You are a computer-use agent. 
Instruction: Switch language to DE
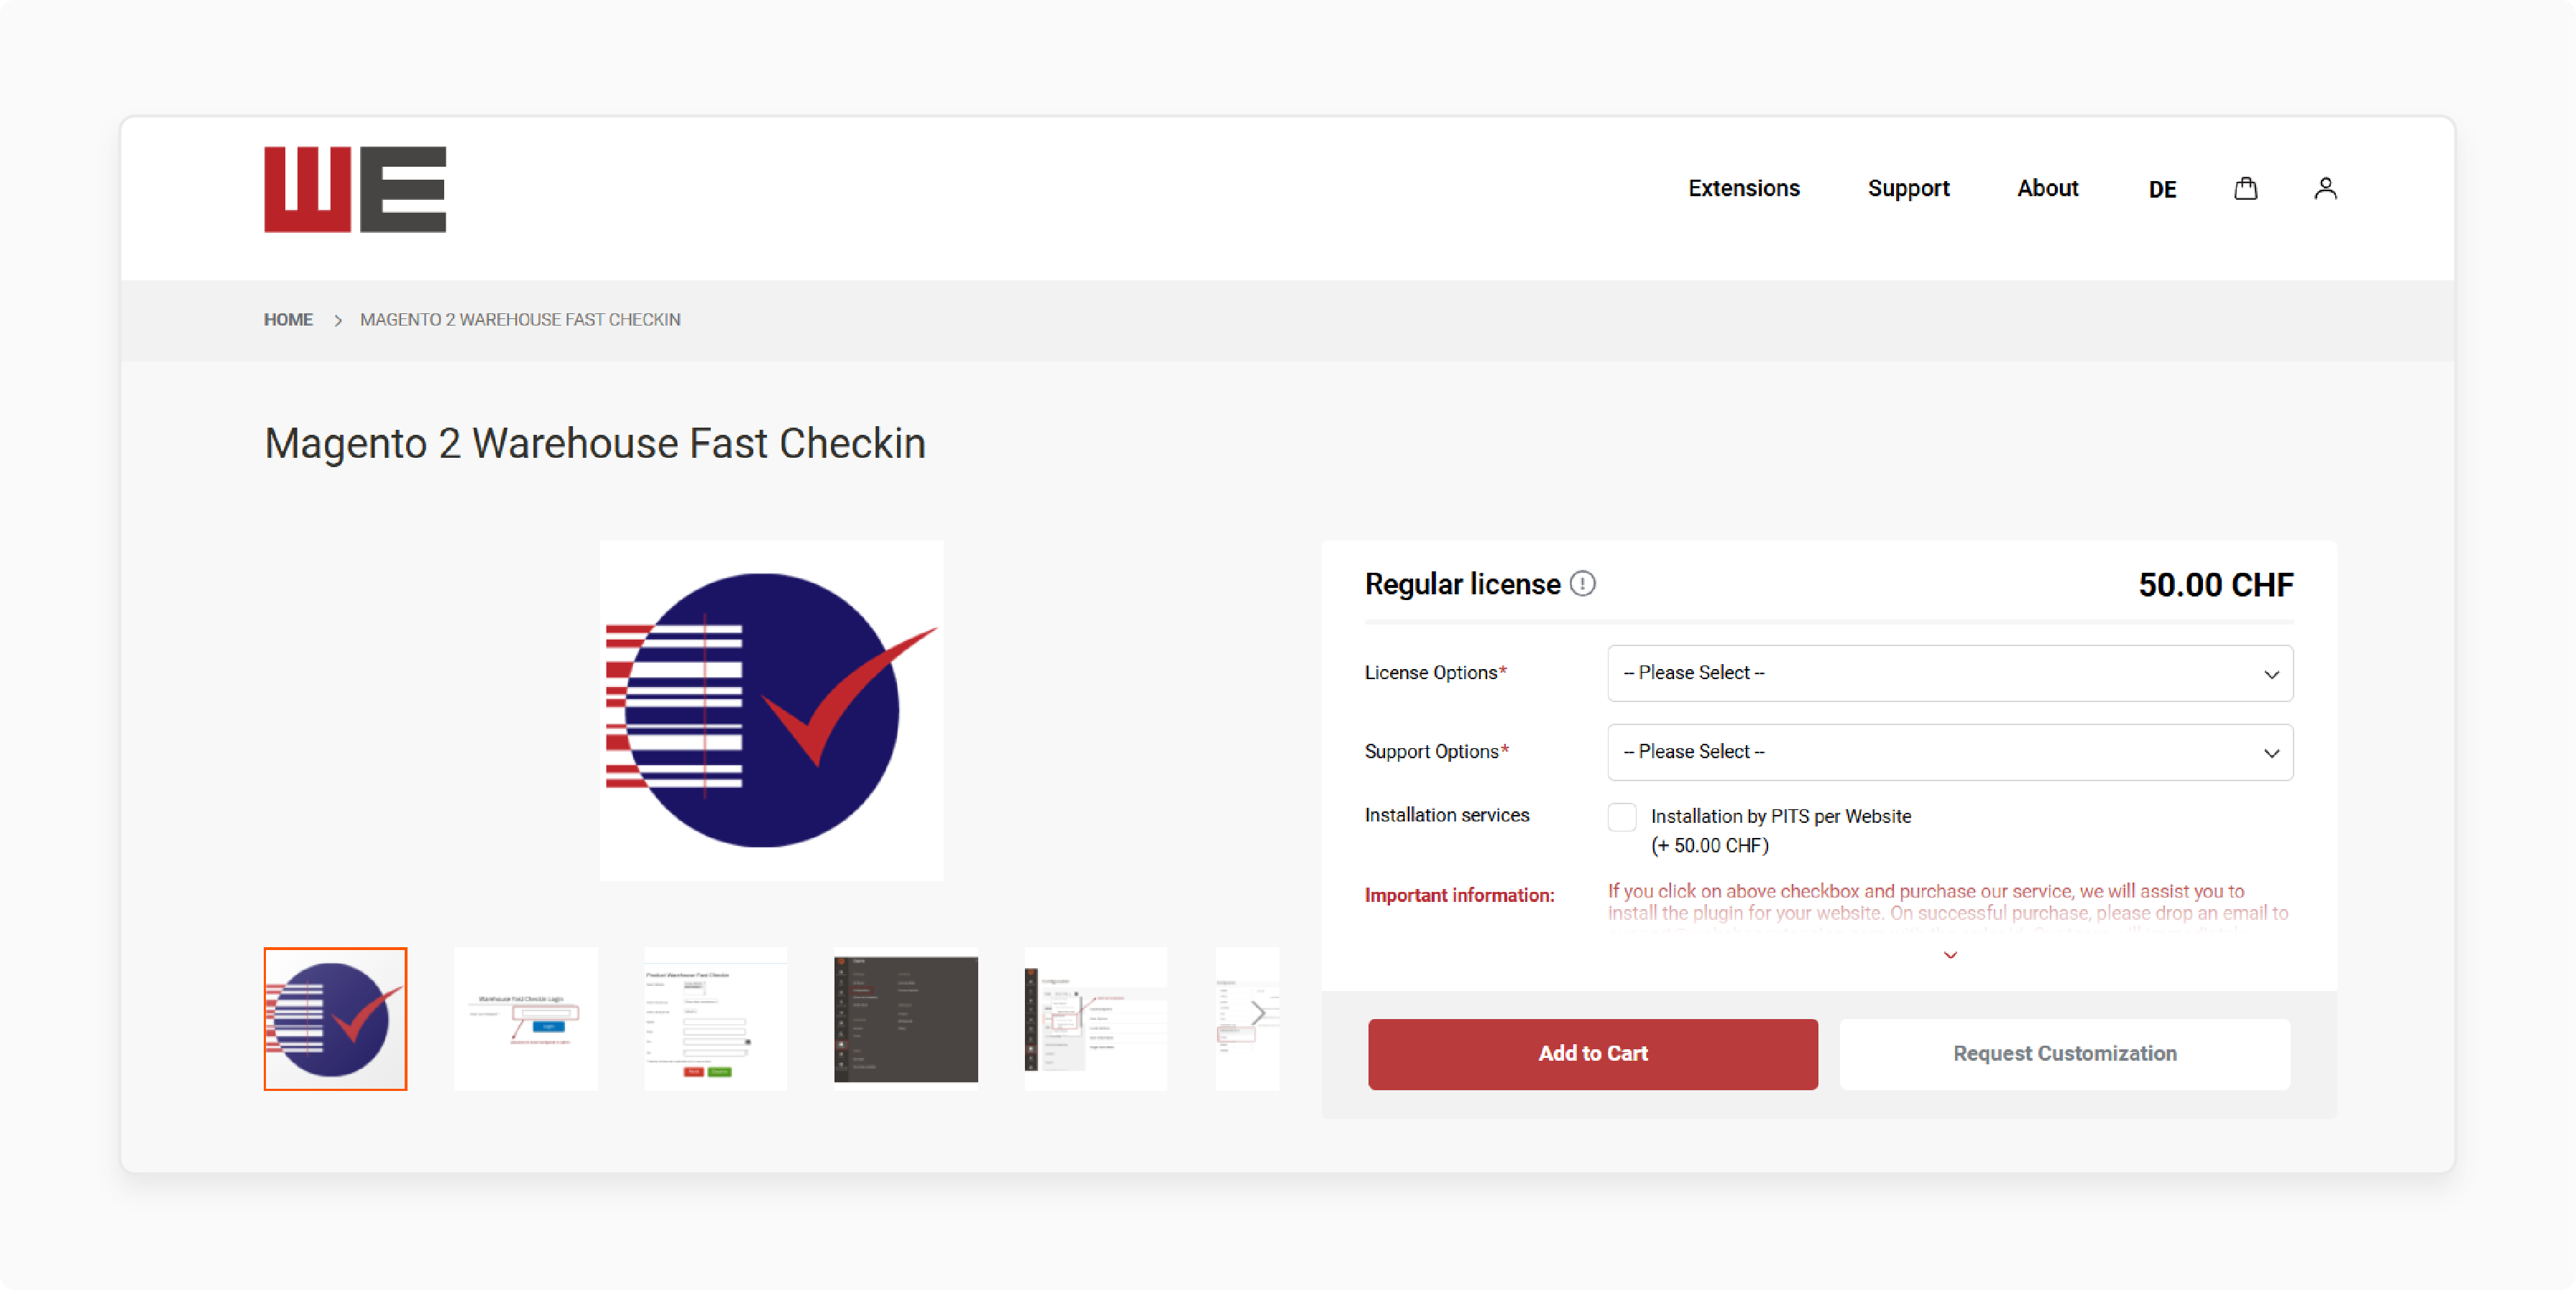2162,189
